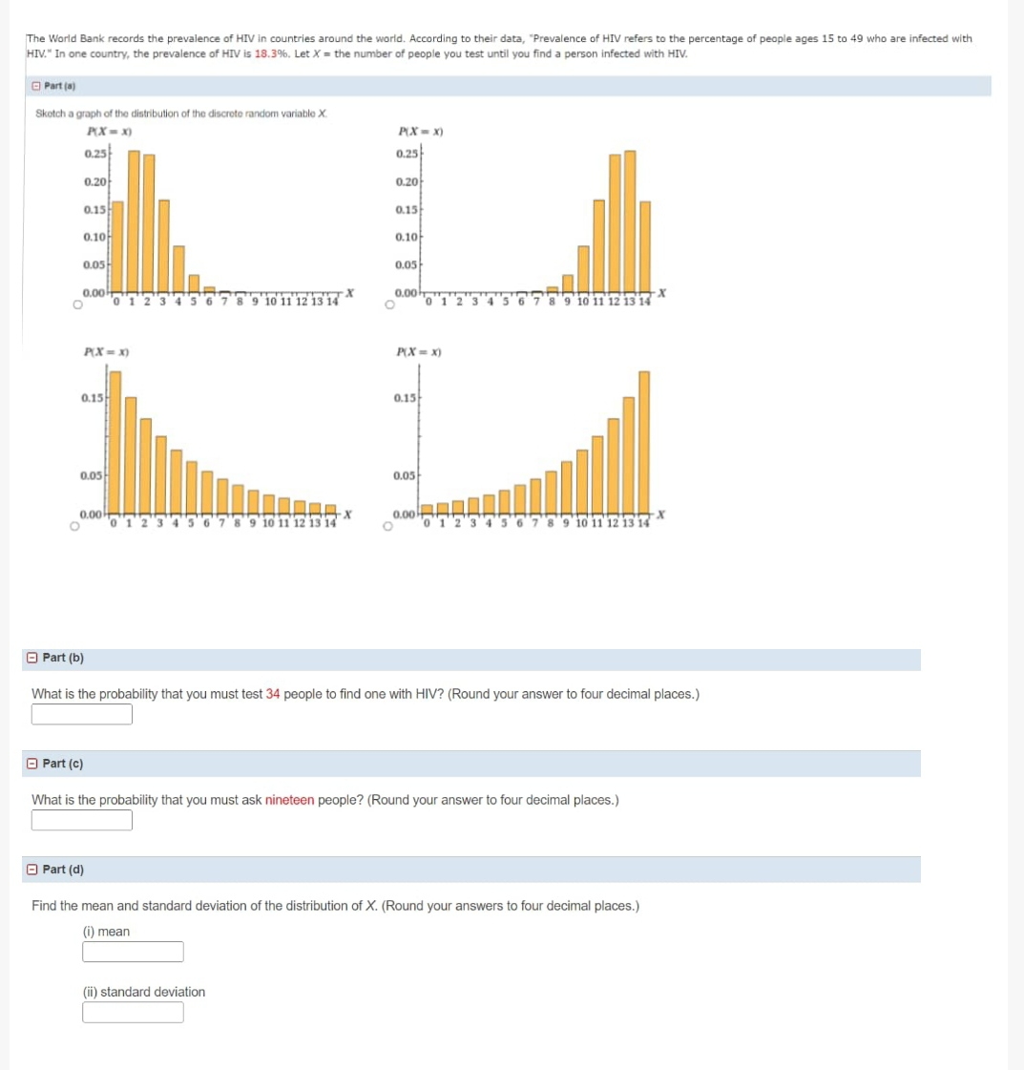Click the bottom-right distribution graph image
1024x1070 pixels.
point(525,439)
